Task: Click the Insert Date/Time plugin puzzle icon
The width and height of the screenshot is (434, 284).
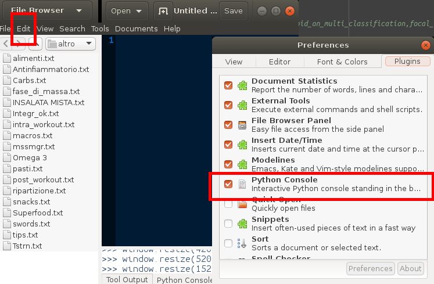Action: coord(242,145)
